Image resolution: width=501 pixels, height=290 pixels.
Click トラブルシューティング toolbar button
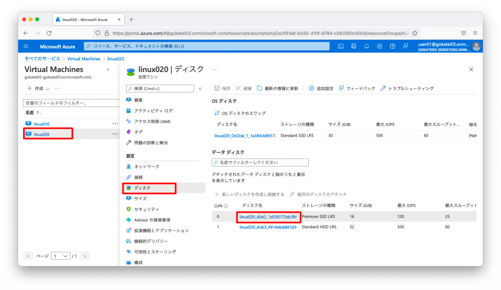(x=407, y=88)
